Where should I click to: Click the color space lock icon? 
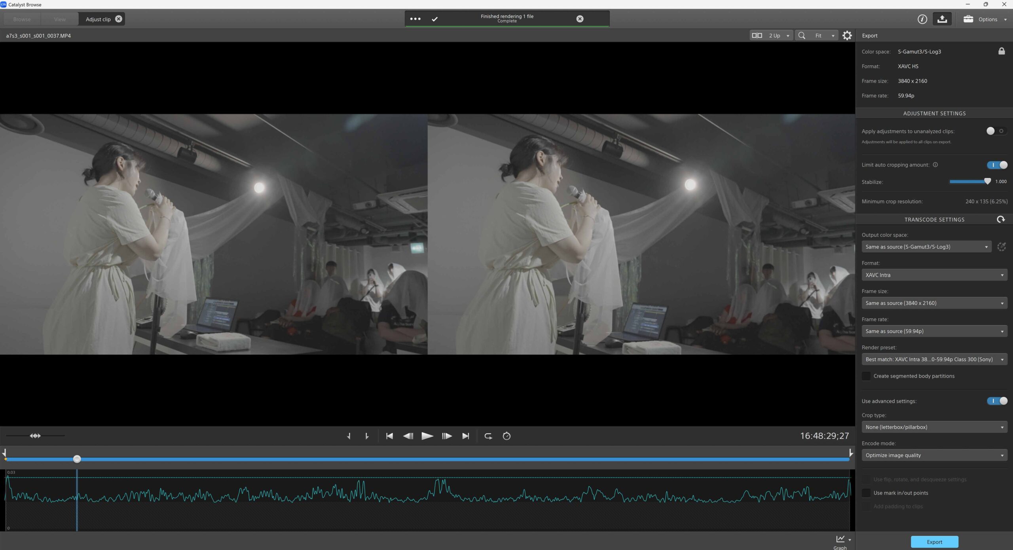pos(1001,51)
